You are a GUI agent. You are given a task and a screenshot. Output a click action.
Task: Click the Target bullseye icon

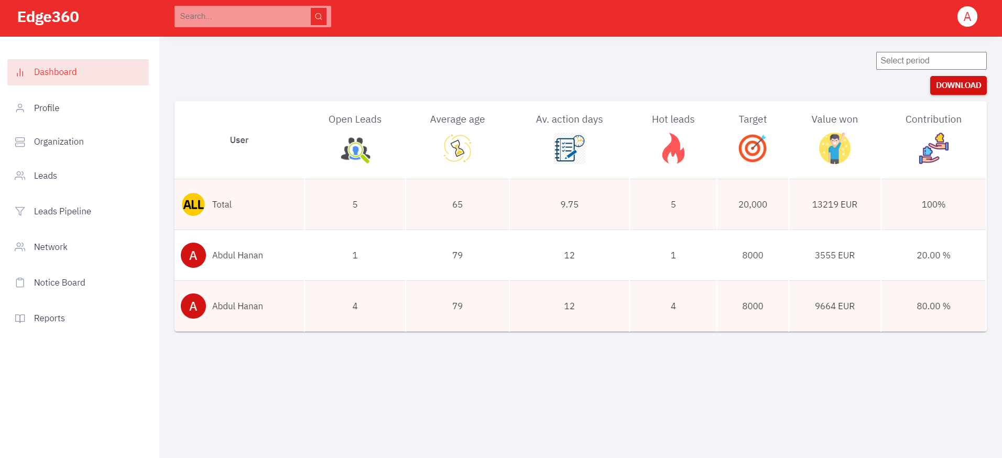(x=753, y=149)
